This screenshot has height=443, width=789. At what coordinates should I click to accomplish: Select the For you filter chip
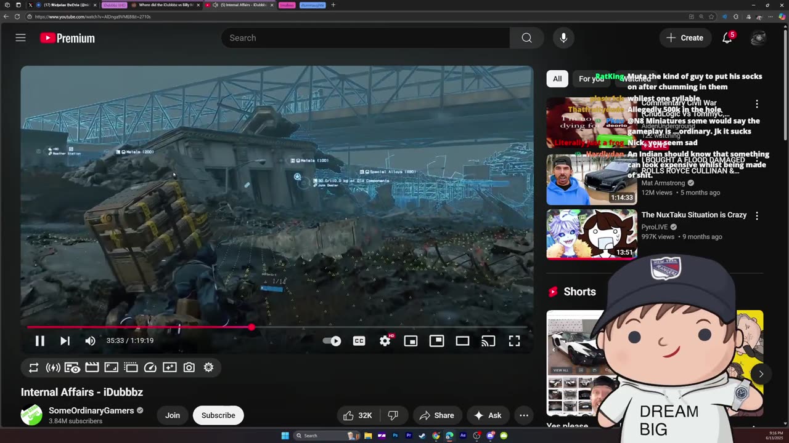[x=591, y=79]
